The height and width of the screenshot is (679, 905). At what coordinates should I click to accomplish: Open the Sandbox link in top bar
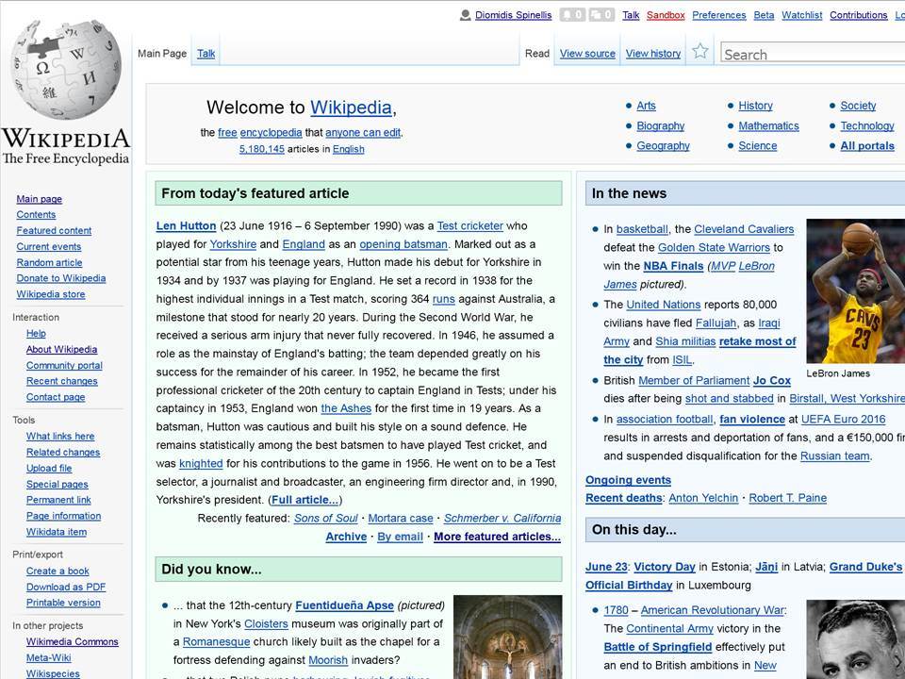click(x=666, y=15)
